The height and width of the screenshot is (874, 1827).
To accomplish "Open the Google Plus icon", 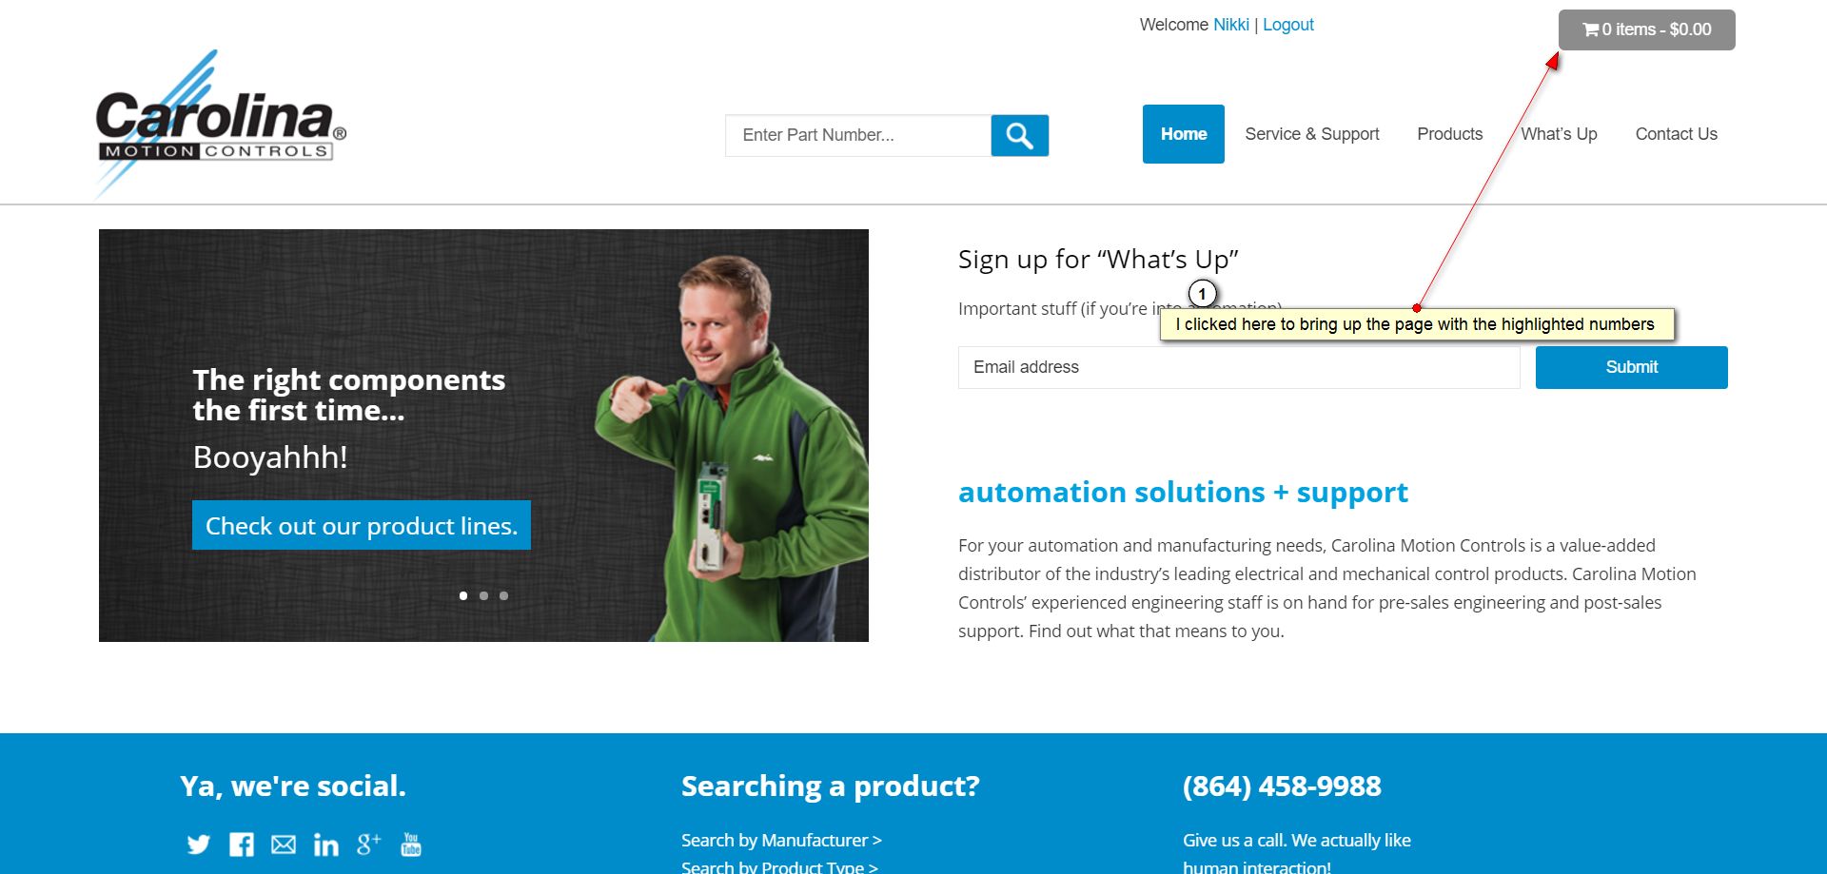I will click(x=369, y=844).
